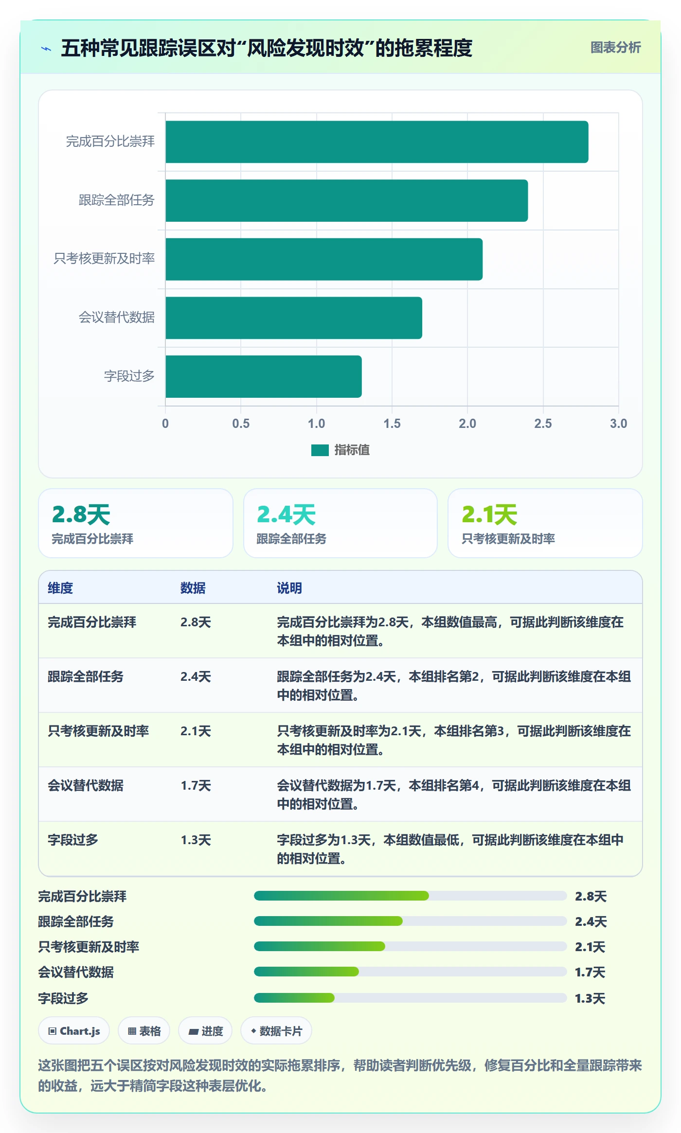681x1133 pixels.
Task: Click the 3.0 x-axis tick label
Action: [618, 424]
